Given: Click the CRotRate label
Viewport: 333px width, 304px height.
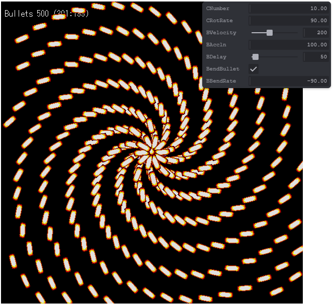Looking at the screenshot, I should tap(219, 21).
